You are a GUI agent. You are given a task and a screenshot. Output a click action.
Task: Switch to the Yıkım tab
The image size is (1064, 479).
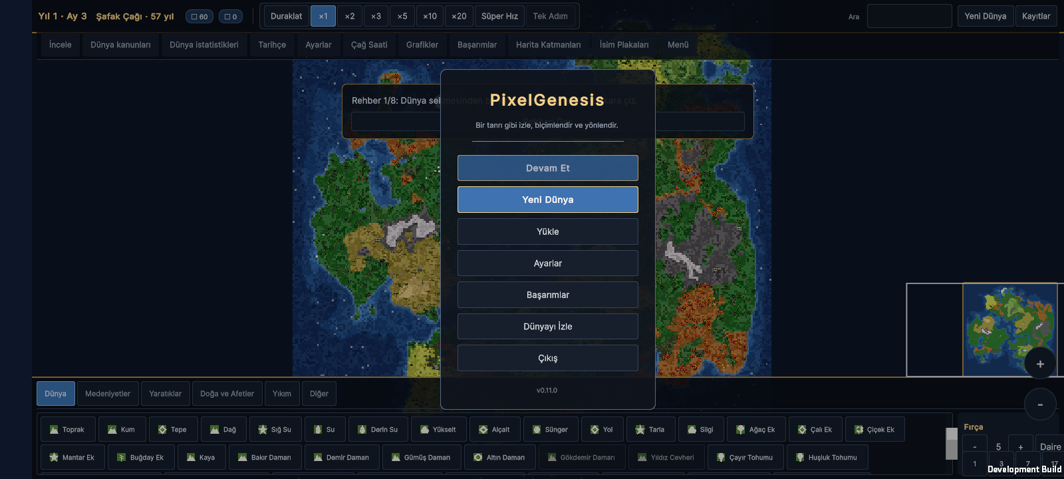tap(282, 394)
